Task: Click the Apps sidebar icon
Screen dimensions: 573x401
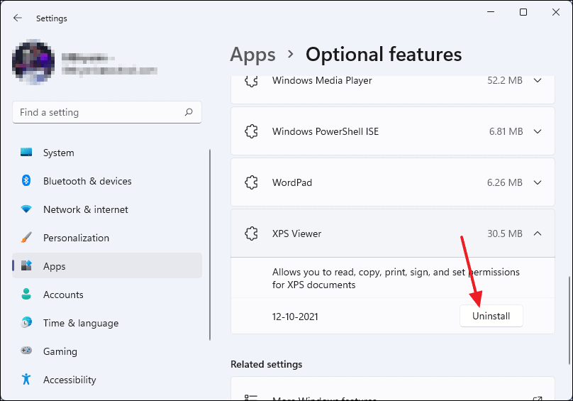Action: 26,265
